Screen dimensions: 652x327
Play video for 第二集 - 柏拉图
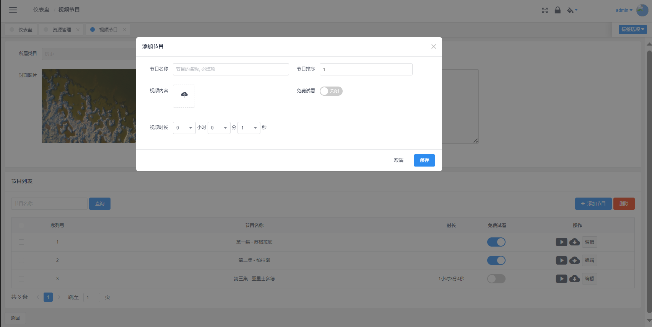pos(561,260)
